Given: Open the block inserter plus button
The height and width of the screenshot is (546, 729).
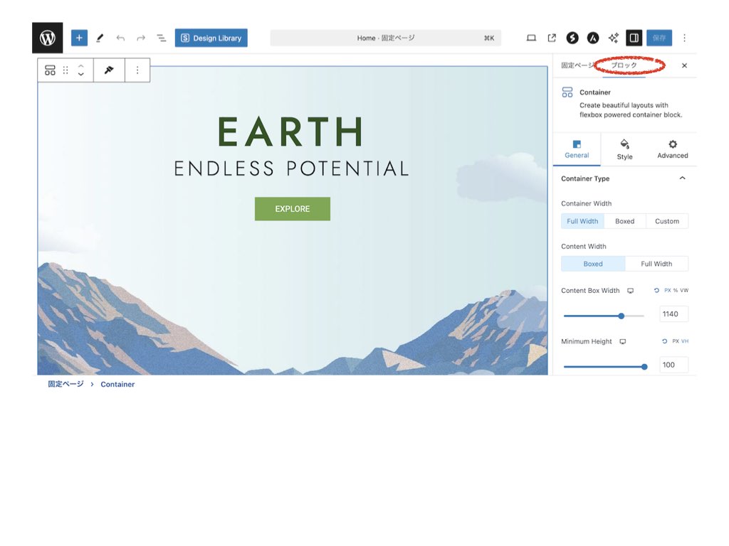Looking at the screenshot, I should click(79, 38).
